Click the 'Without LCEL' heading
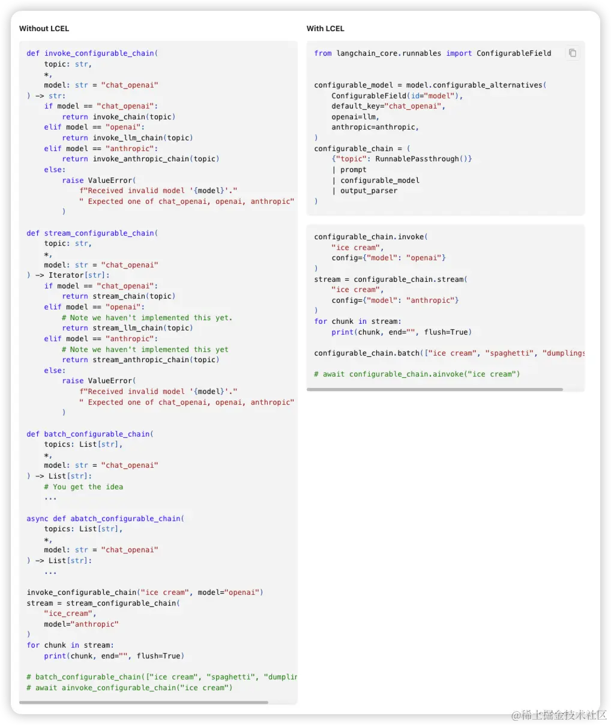This screenshot has height=725, width=611. [x=44, y=28]
